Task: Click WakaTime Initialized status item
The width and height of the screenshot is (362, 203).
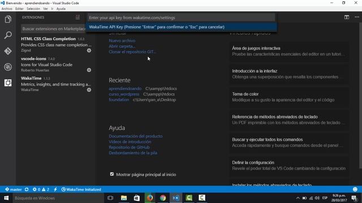Action: [x=81, y=189]
